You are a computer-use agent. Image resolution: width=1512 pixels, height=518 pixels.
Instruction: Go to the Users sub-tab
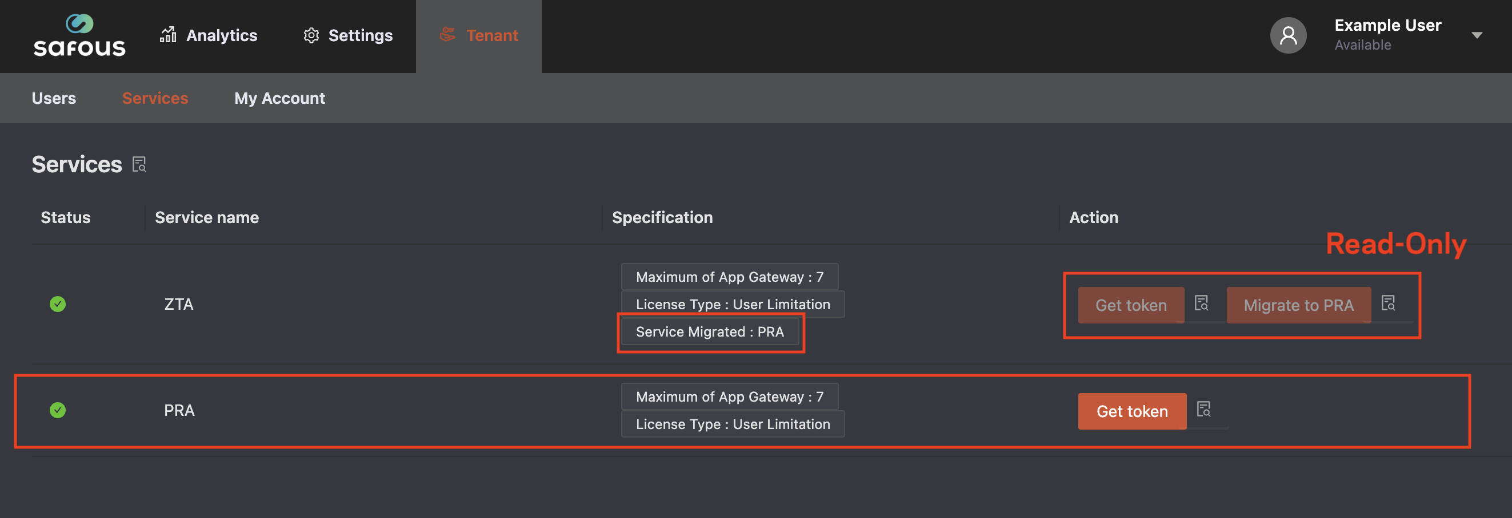tap(54, 99)
